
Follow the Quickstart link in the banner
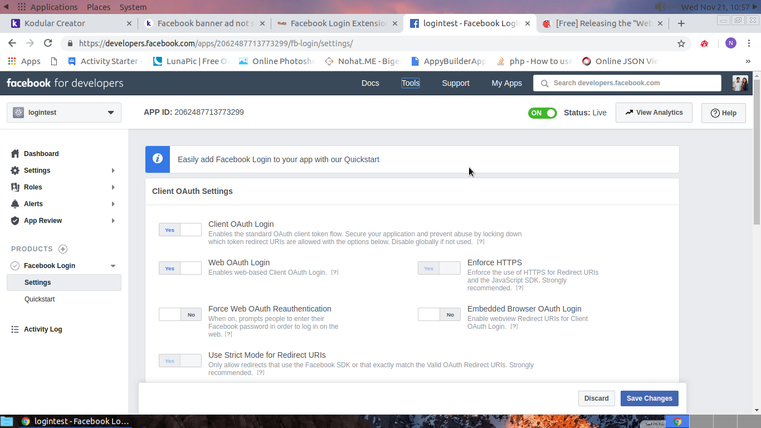(362, 159)
